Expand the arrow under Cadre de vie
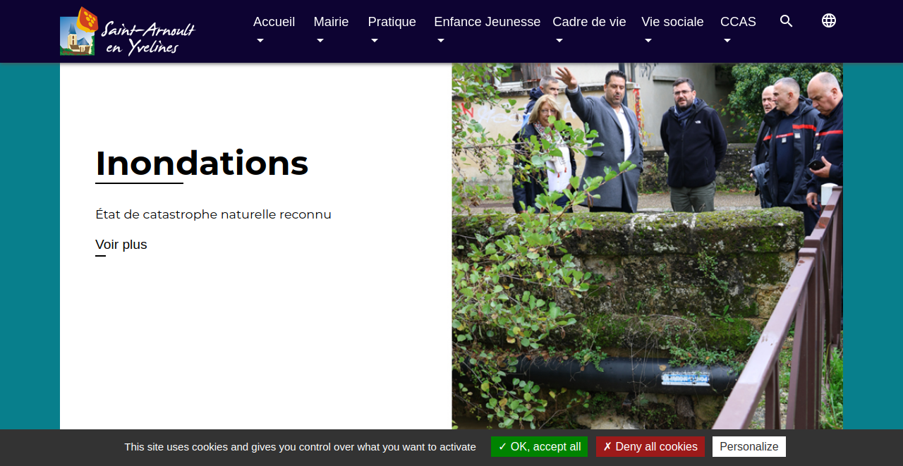Image resolution: width=903 pixels, height=466 pixels. tap(559, 41)
